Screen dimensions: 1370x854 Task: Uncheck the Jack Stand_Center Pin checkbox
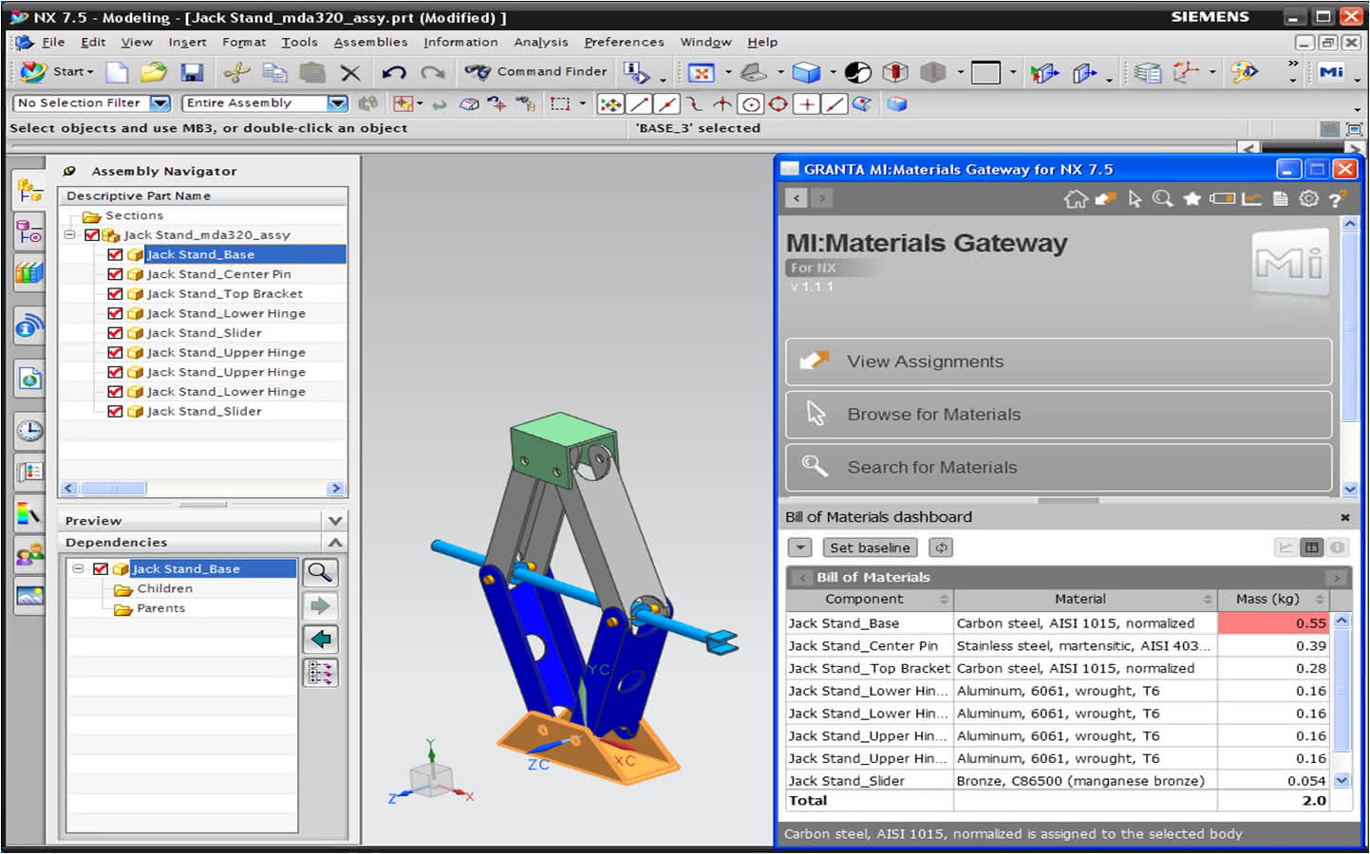point(115,274)
